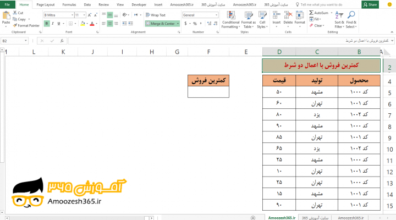The height and width of the screenshot is (220, 396).
Task: Increase the cell indent
Action: [130, 24]
